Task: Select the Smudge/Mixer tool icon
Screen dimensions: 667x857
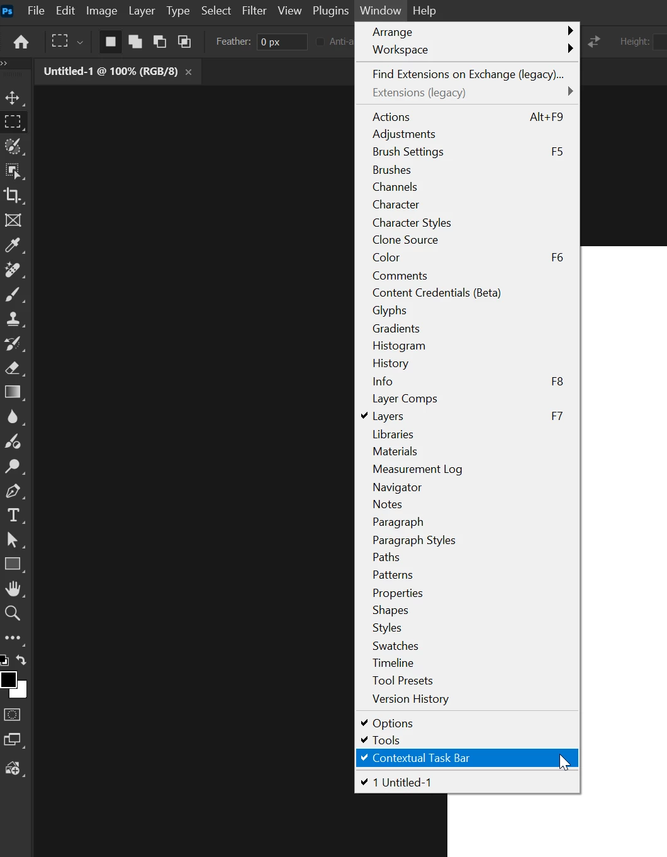Action: point(13,441)
